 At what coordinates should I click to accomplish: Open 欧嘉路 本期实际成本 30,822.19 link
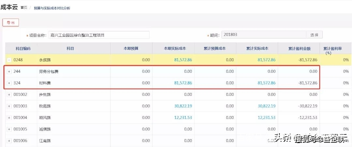coord(183,106)
